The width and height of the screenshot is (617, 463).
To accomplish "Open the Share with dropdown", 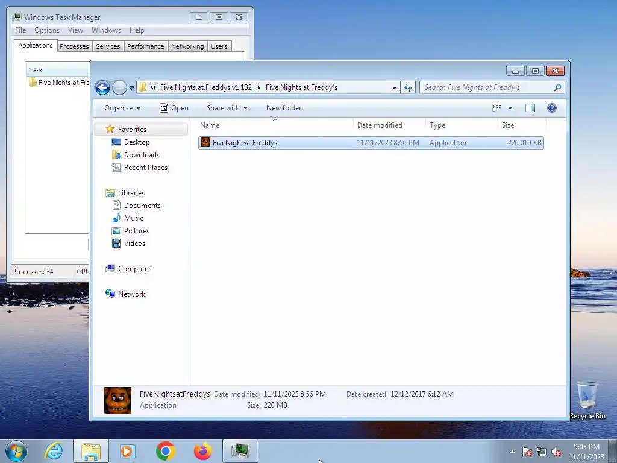I will [227, 108].
